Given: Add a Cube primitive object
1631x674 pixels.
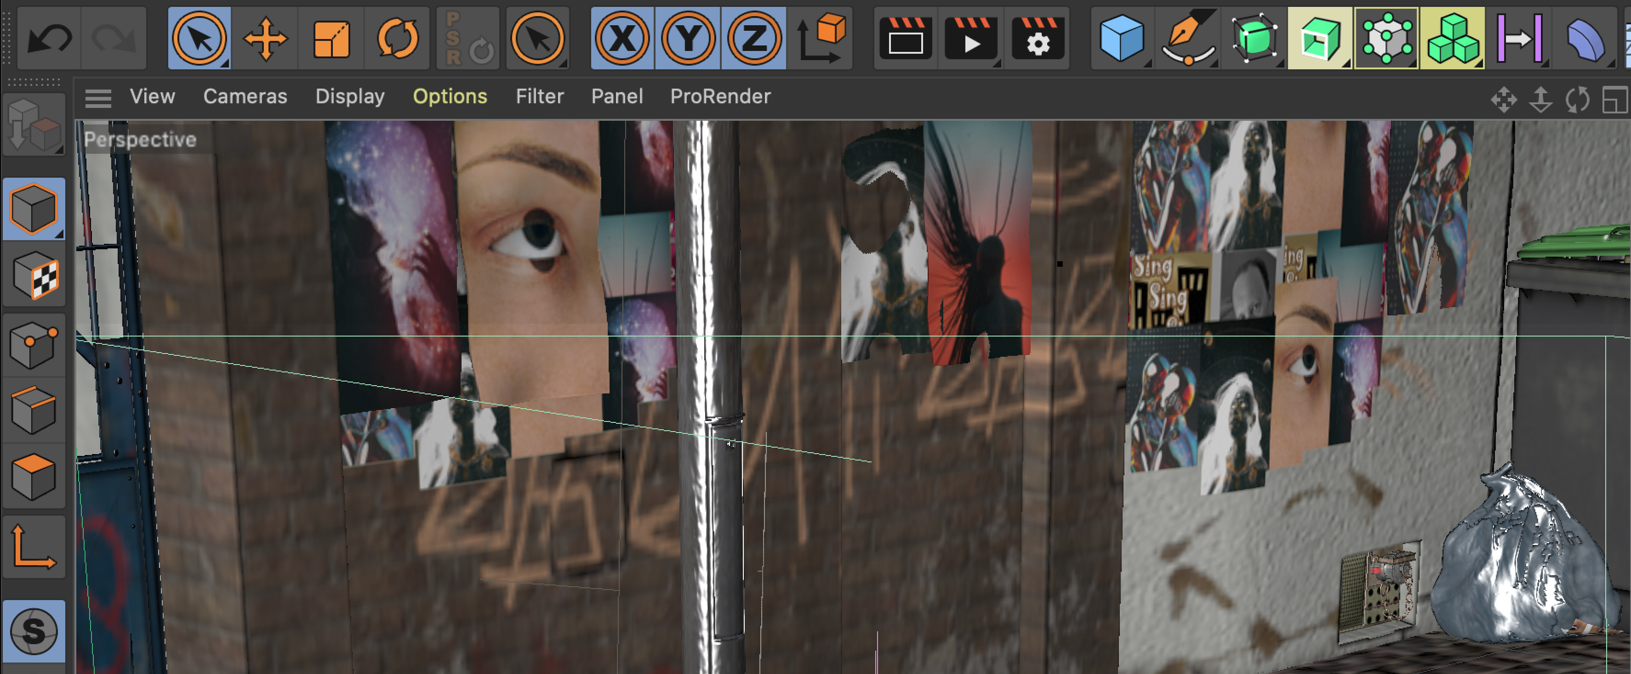Looking at the screenshot, I should click(x=1121, y=39).
